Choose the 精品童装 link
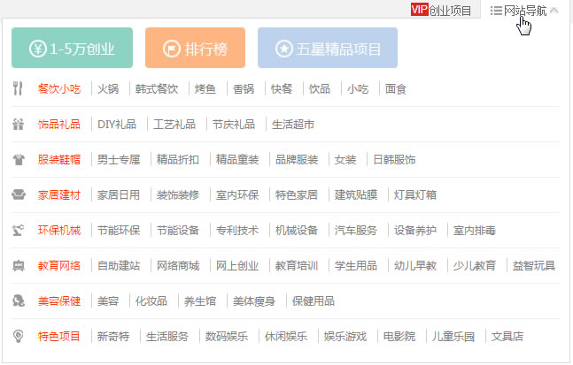 tap(237, 159)
